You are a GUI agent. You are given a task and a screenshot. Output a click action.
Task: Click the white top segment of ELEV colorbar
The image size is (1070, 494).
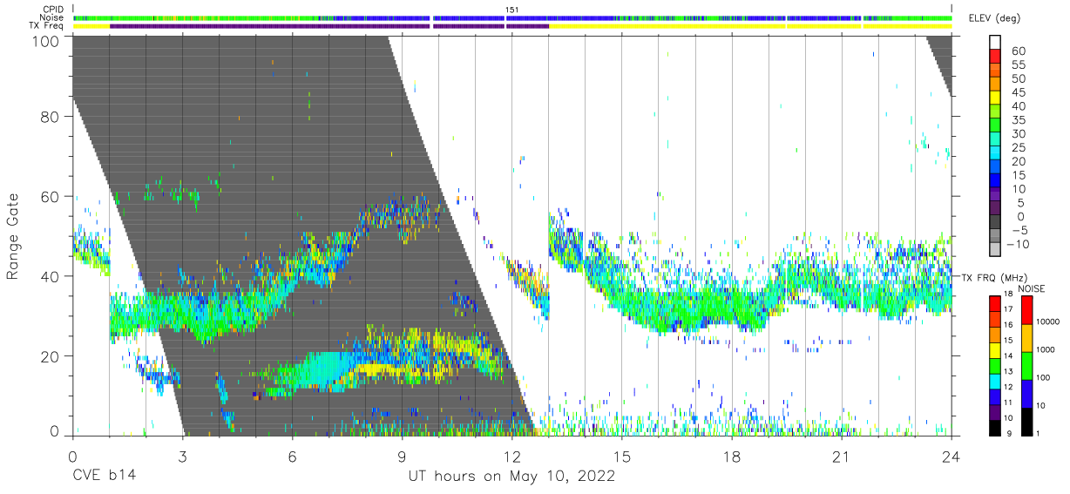pyautogui.click(x=995, y=44)
